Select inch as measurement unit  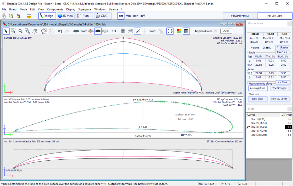(135, 16)
